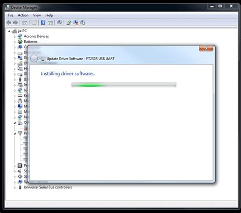This screenshot has width=241, height=213.
Task: Open the View menu
Action: [37, 15]
